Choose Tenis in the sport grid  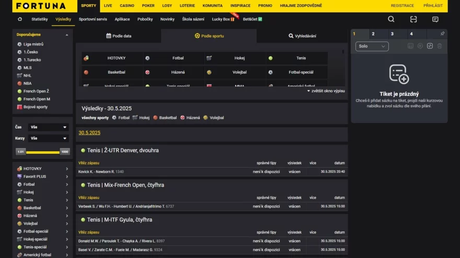click(297, 58)
